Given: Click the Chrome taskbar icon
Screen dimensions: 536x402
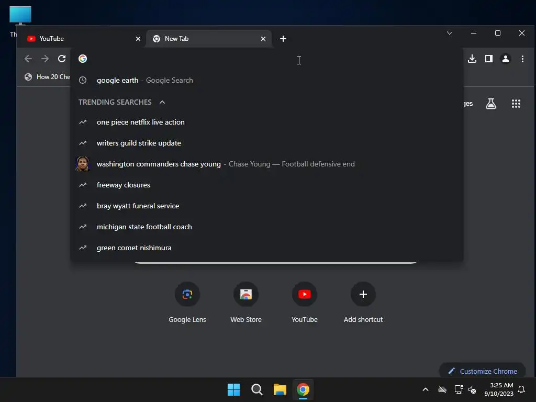Looking at the screenshot, I should click(303, 389).
